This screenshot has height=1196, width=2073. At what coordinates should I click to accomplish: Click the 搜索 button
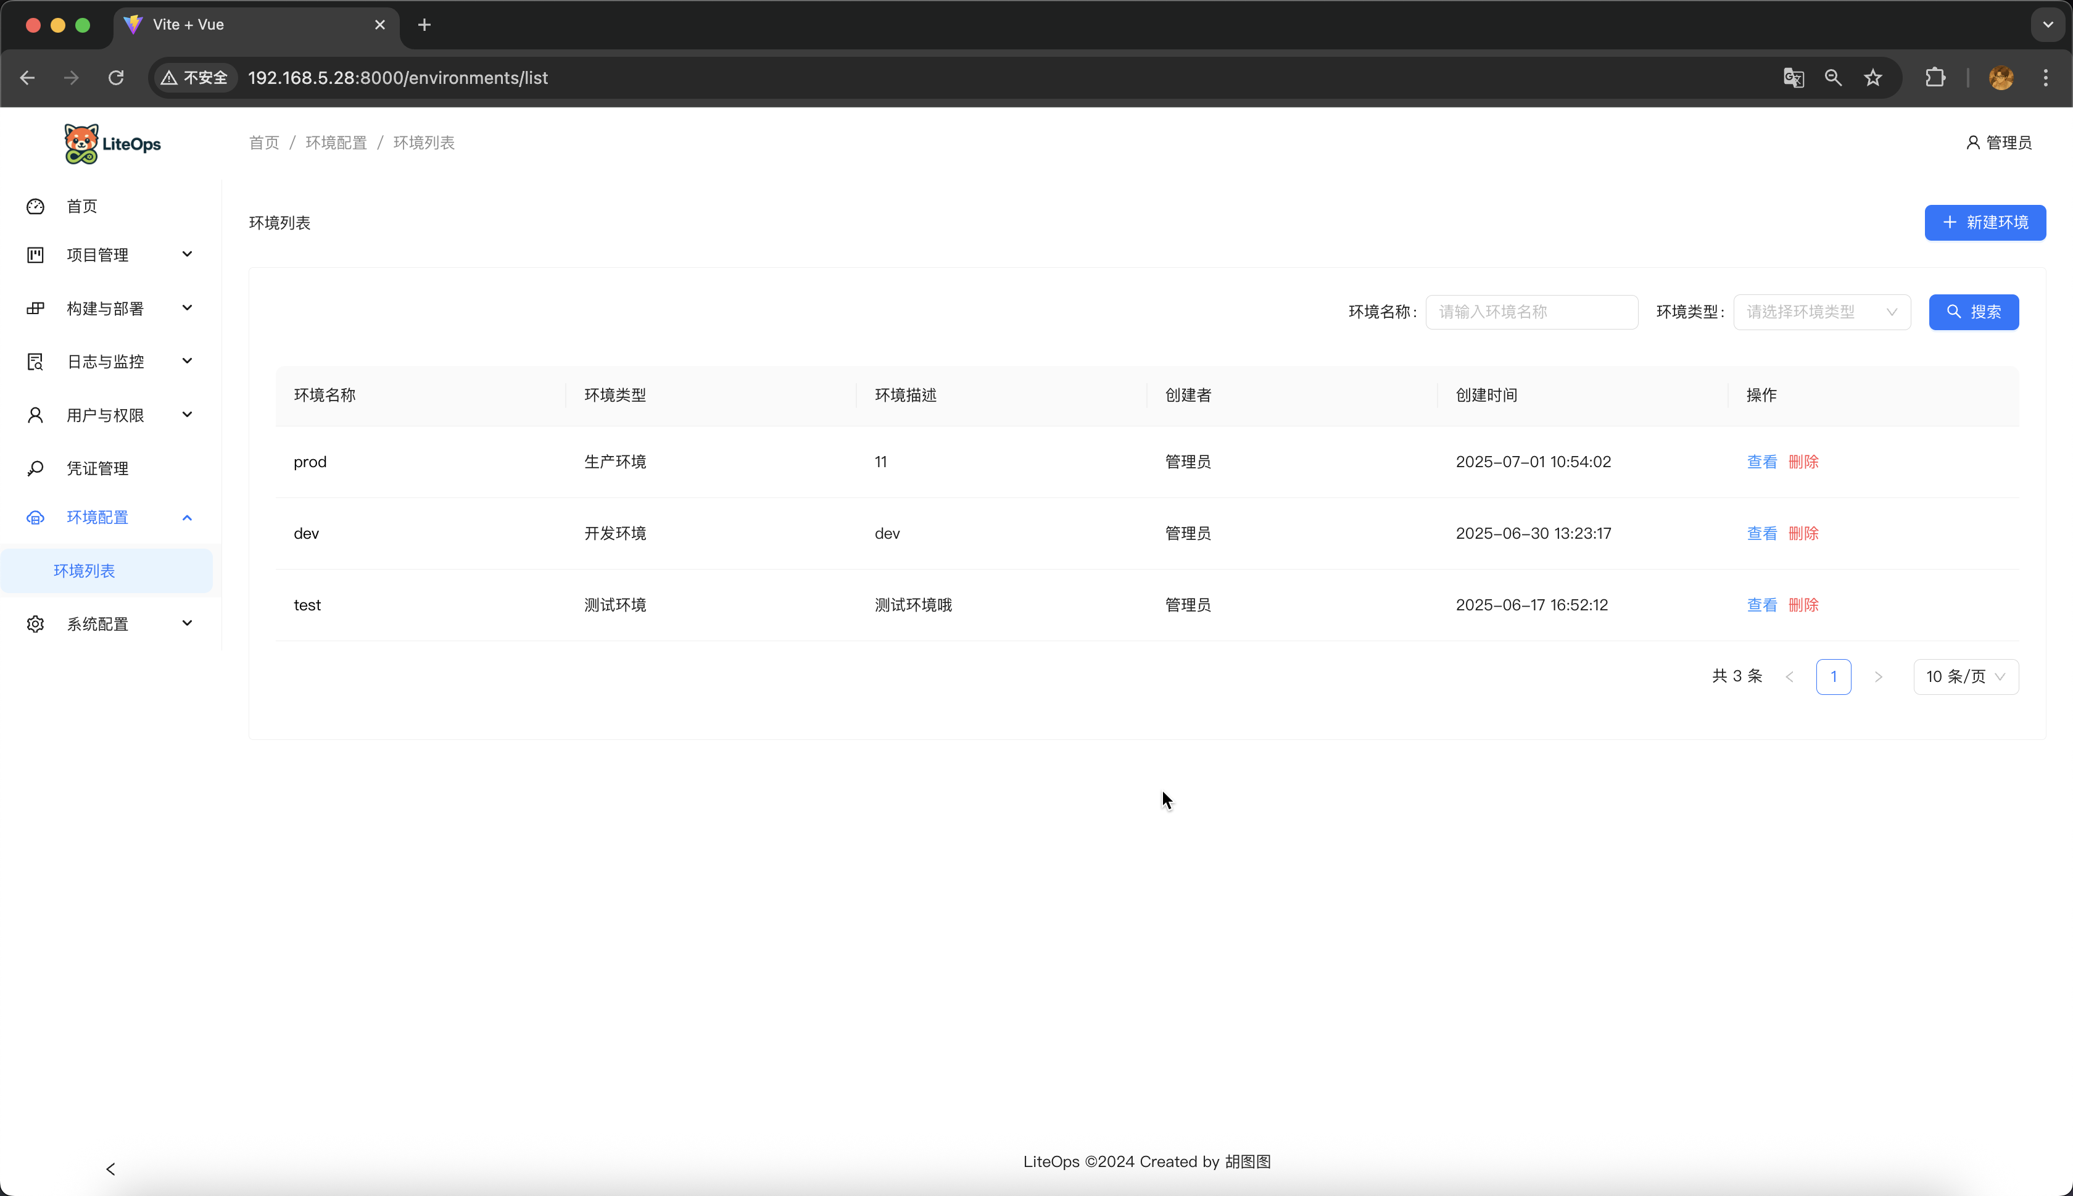tap(1974, 312)
